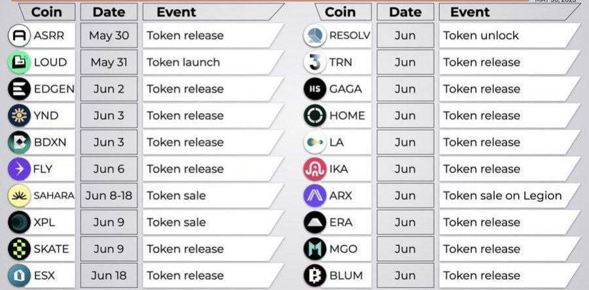Click the RESOLV coin logo

tap(315, 35)
